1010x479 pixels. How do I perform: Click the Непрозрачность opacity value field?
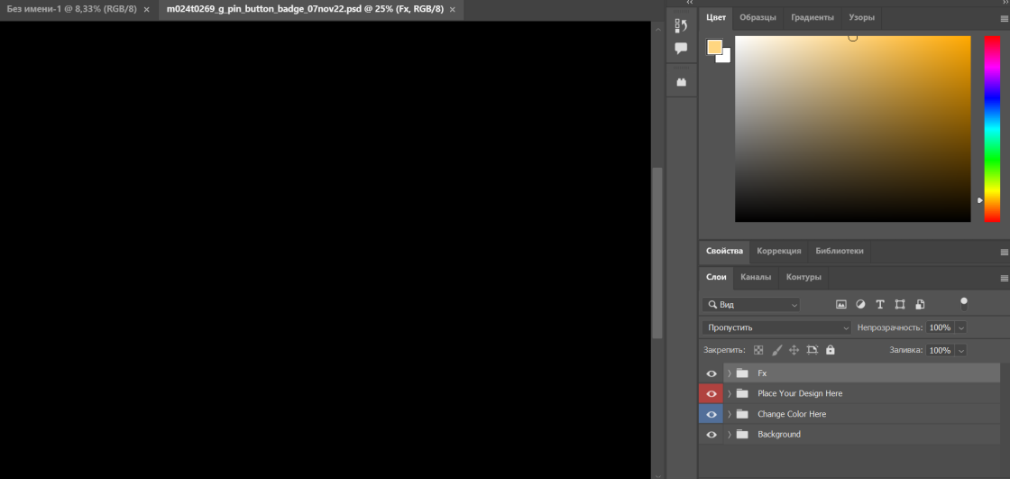[940, 327]
